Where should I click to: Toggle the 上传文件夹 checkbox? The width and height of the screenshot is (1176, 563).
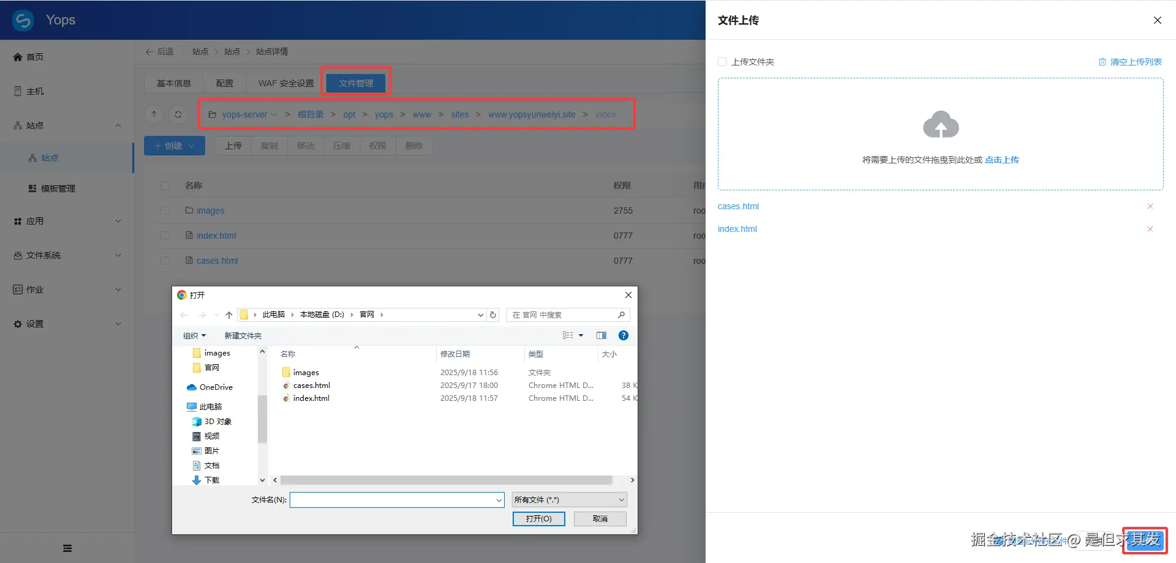(x=722, y=62)
